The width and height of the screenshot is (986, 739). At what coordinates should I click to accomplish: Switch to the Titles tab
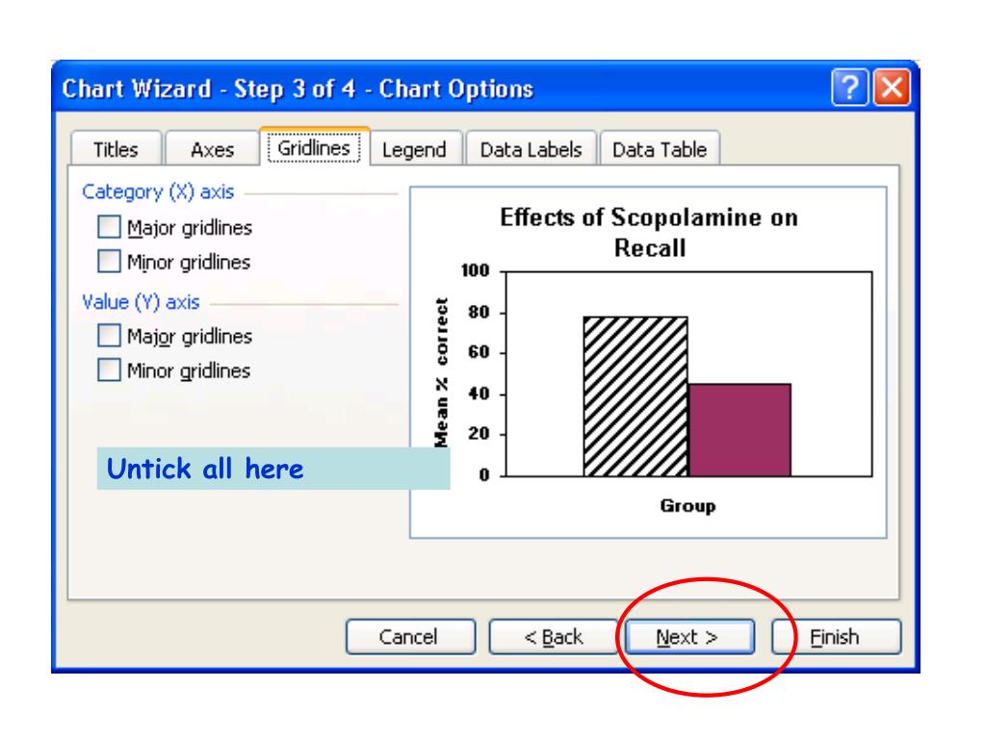tap(116, 149)
